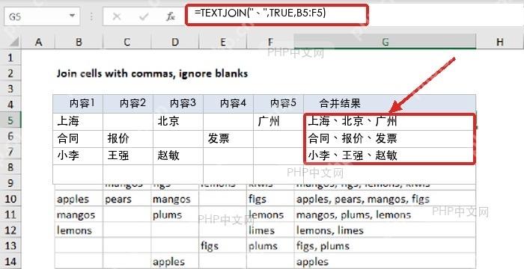Cancel formula entry with the X icon
Screen dimensions: 524x269
[x=117, y=16]
